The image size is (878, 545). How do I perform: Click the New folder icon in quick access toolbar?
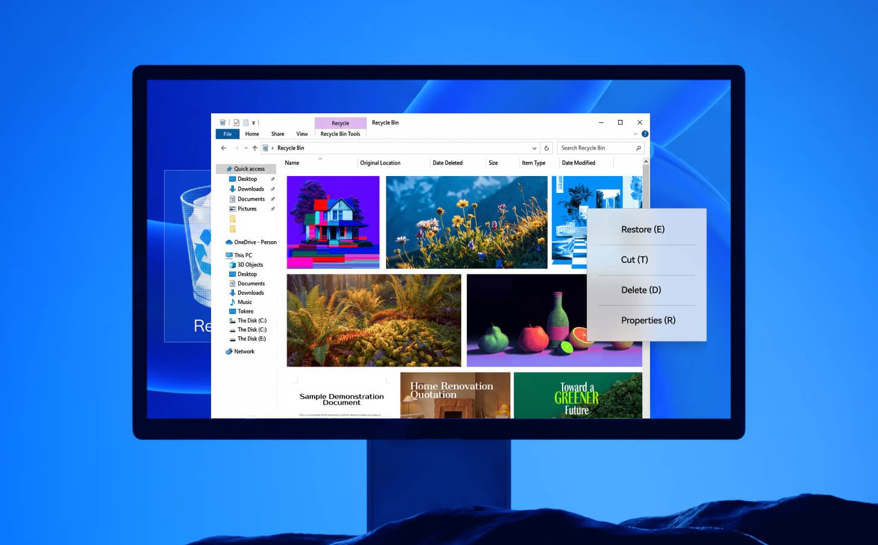246,122
